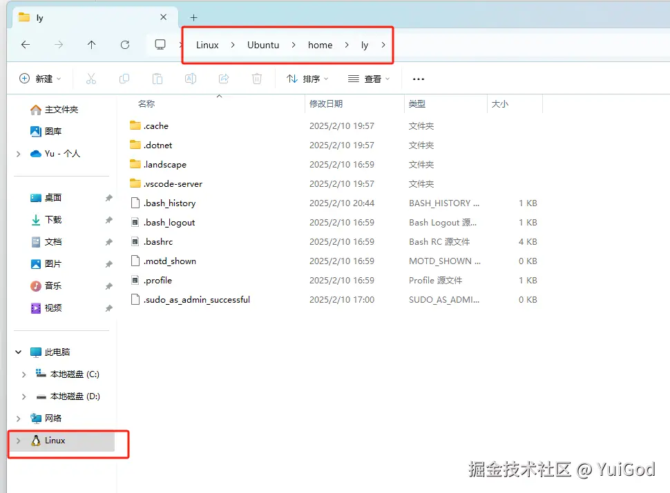Expand the 网络 tree node
This screenshot has width=670, height=493.
pos(19,419)
